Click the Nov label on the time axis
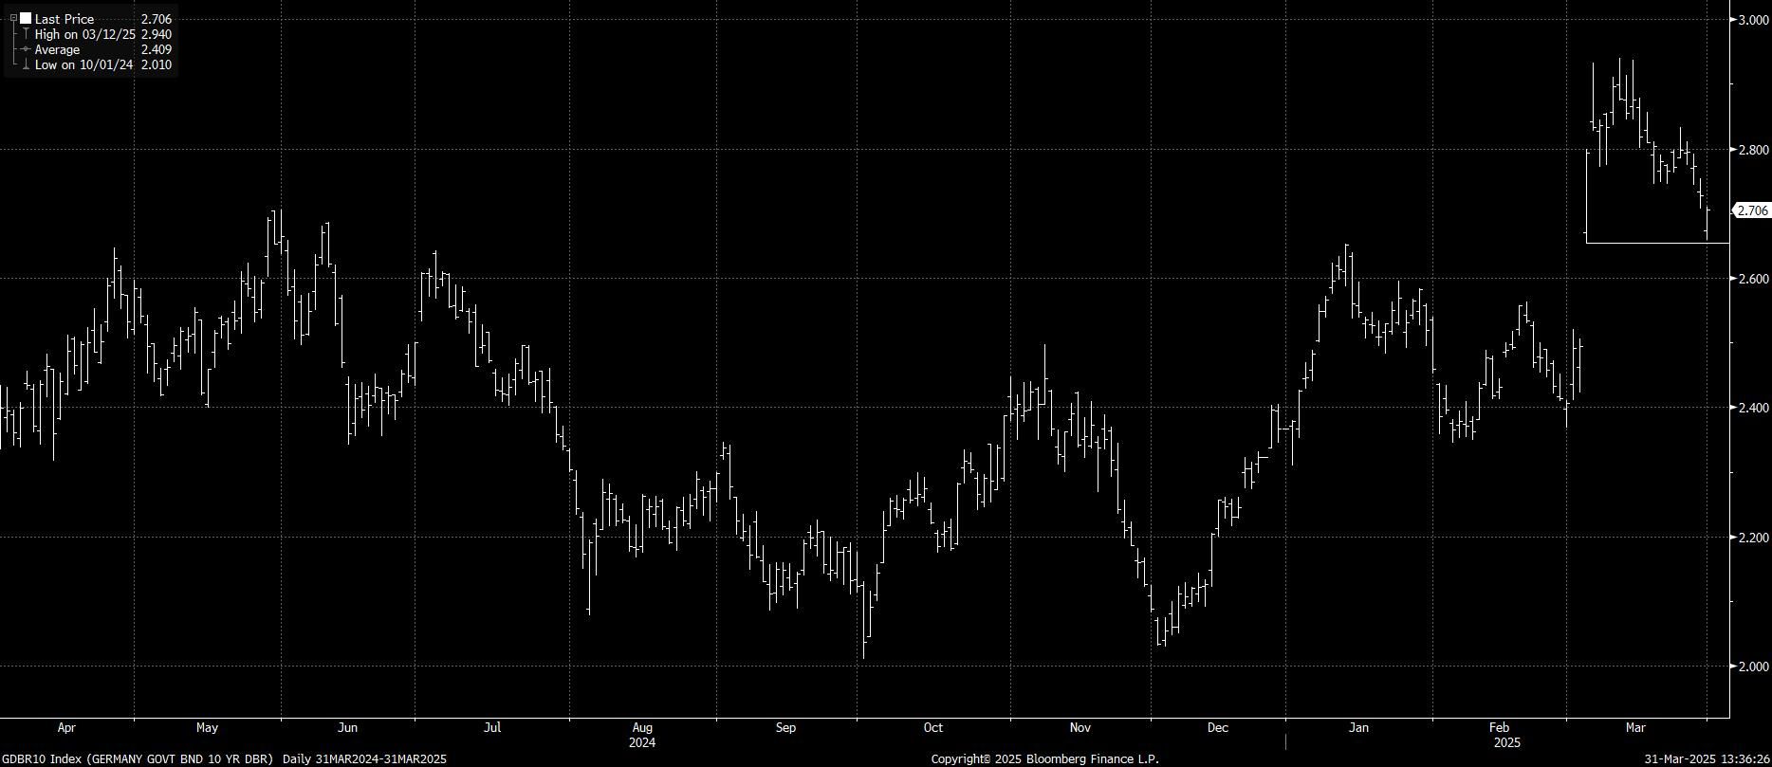This screenshot has height=767, width=1772. 1080,728
